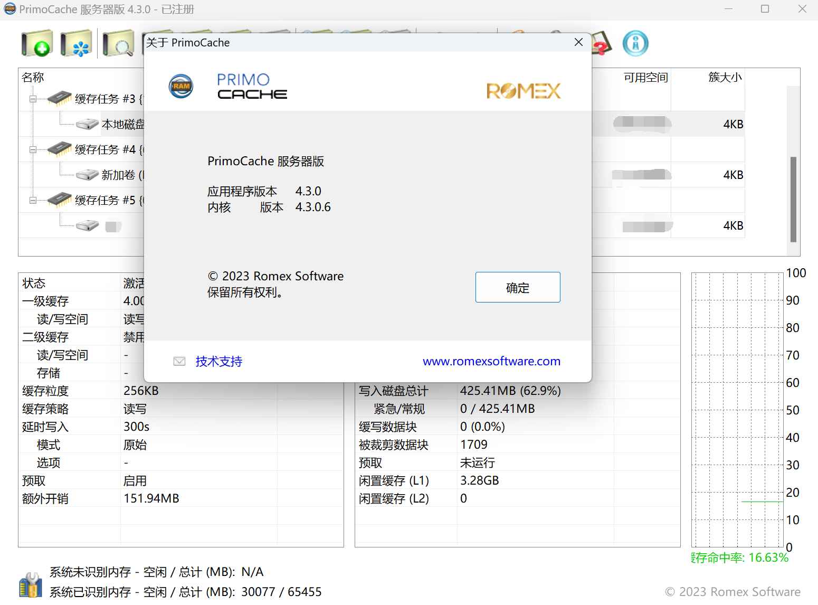The width and height of the screenshot is (818, 605).
Task: Collapse the 缓存任务 #4 tree node
Action: click(x=33, y=149)
